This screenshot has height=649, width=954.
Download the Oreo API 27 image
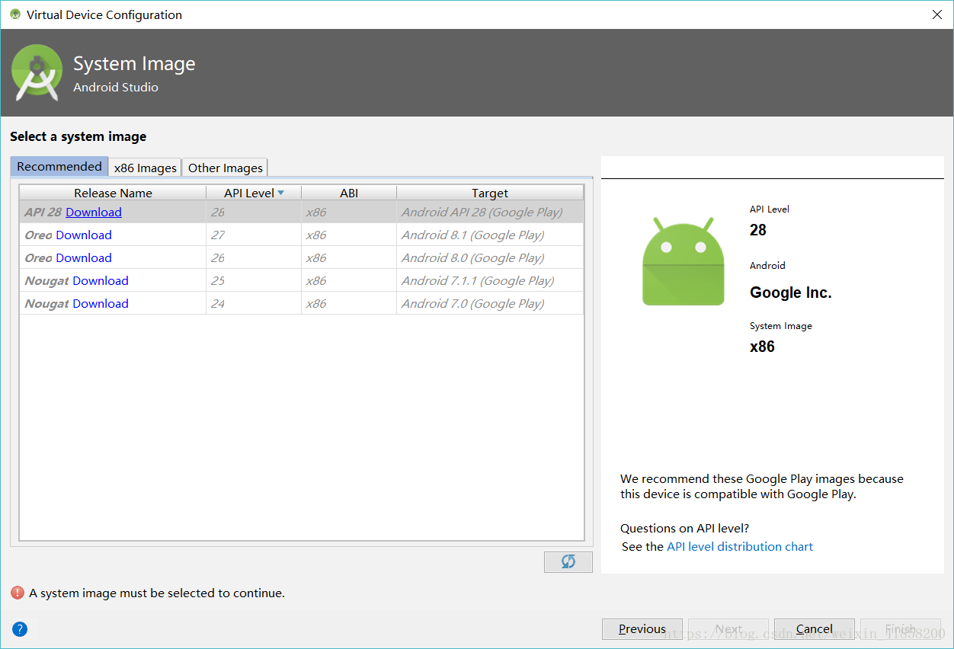click(84, 235)
